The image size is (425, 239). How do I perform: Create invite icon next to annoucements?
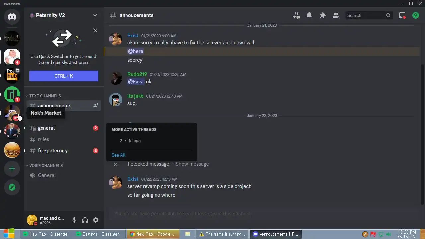click(96, 105)
